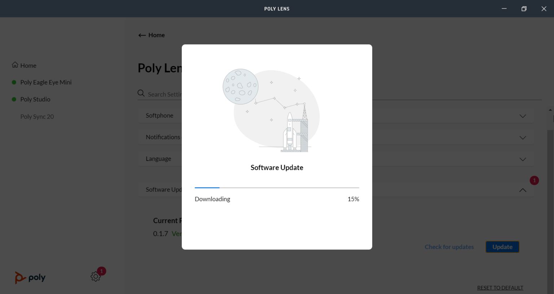This screenshot has height=294, width=554.
Task: Click the search magnifier icon
Action: [x=141, y=93]
